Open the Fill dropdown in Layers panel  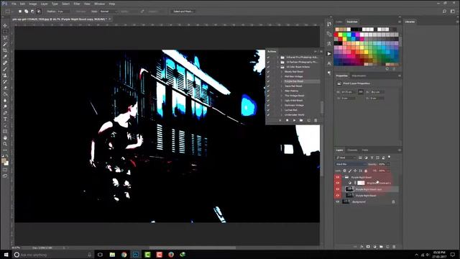(388, 171)
